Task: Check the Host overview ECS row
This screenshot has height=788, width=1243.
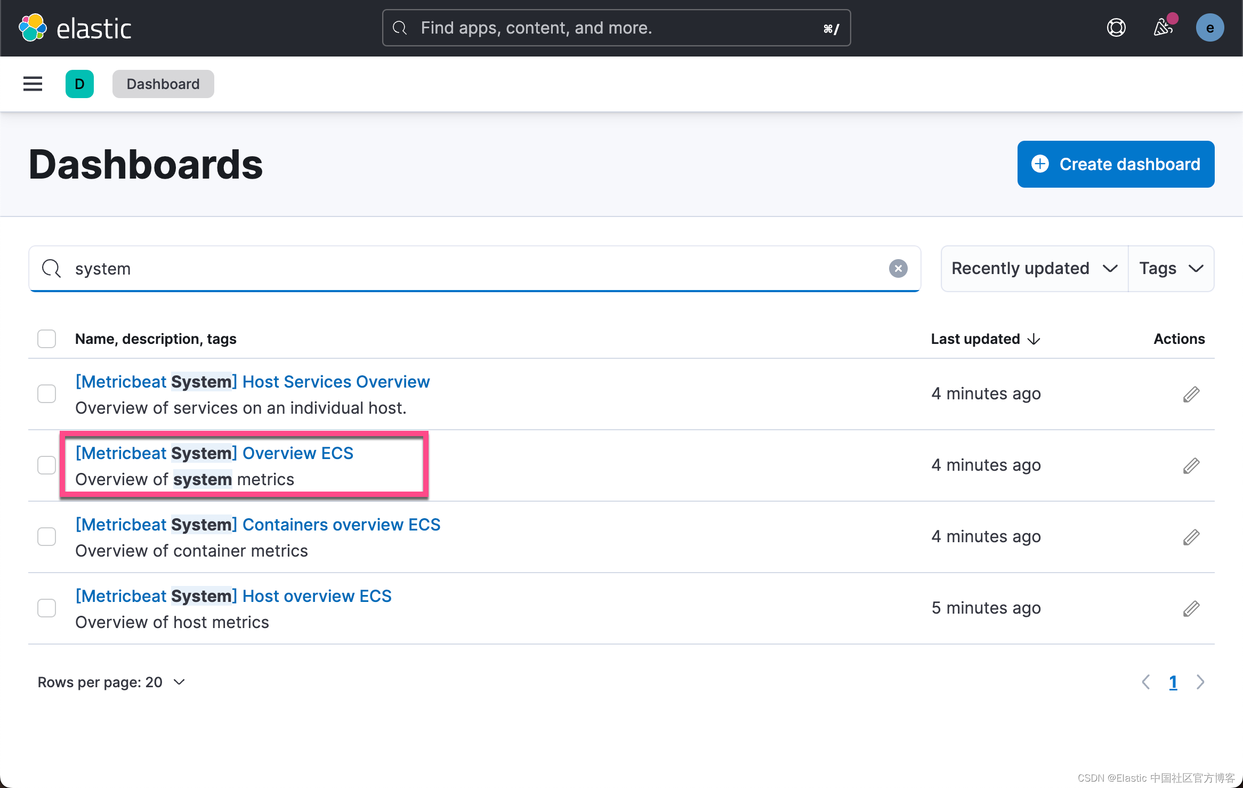Action: tap(47, 608)
